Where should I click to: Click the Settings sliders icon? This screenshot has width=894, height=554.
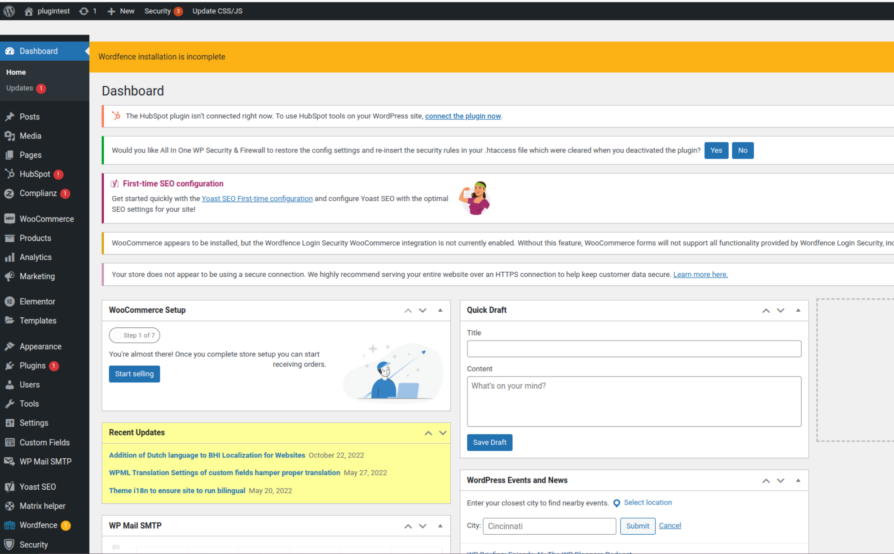(10, 423)
